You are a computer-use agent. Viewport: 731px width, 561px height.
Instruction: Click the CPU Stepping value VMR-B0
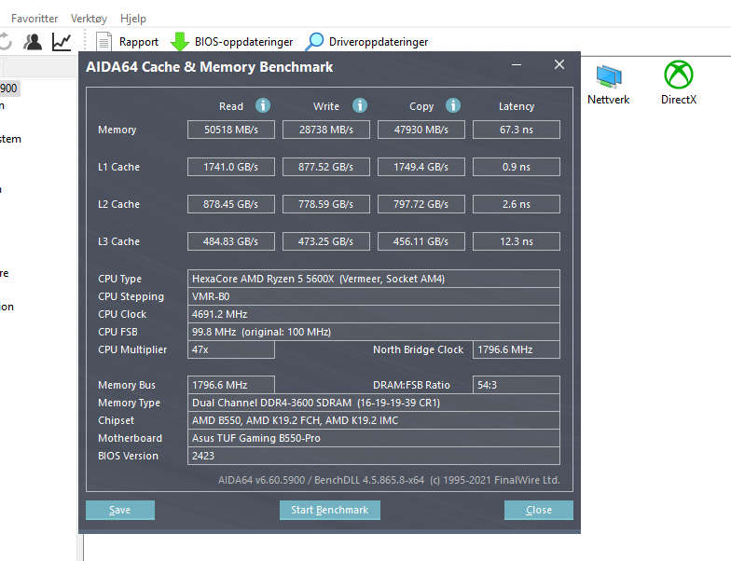374,296
